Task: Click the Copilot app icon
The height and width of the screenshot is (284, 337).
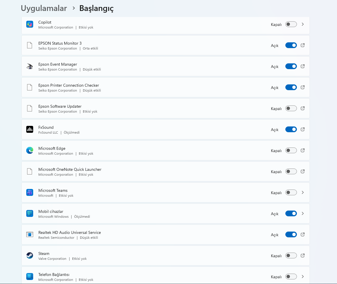Action: 30,24
